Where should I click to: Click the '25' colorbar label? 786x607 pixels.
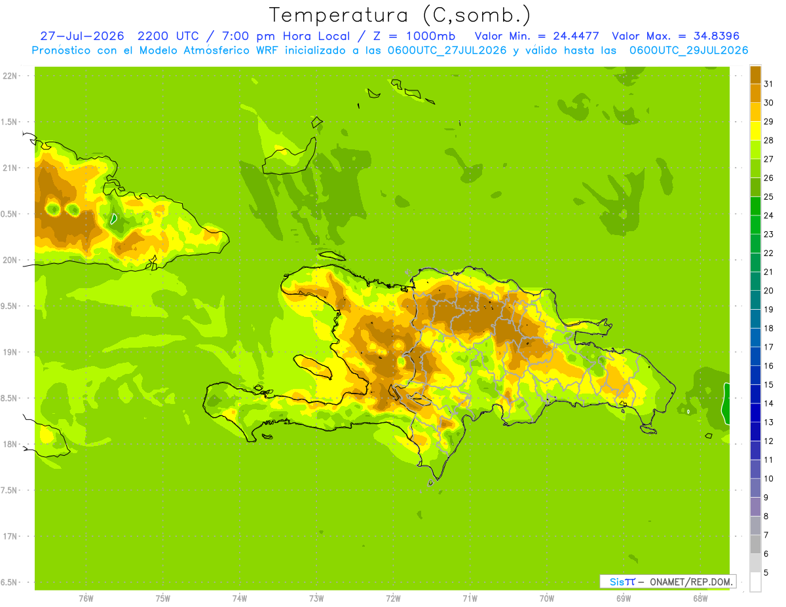tap(768, 196)
